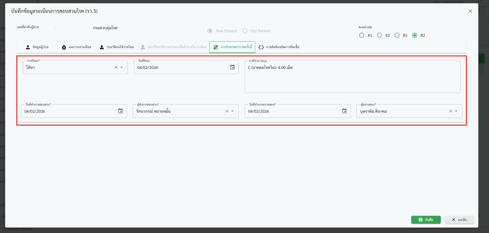Viewport: 489px width, 233px height.
Task: Go to การตัดสินชนิดการติดเชื้อ tab
Action: [279, 47]
